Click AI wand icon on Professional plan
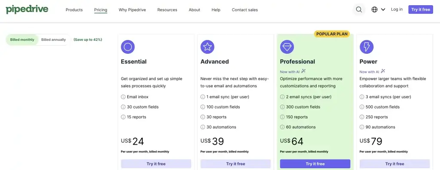The image size is (440, 170). 303,71
